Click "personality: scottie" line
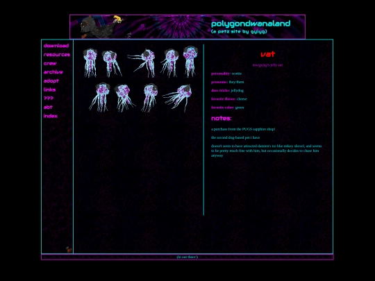This screenshot has height=281, width=375. pos(226,74)
